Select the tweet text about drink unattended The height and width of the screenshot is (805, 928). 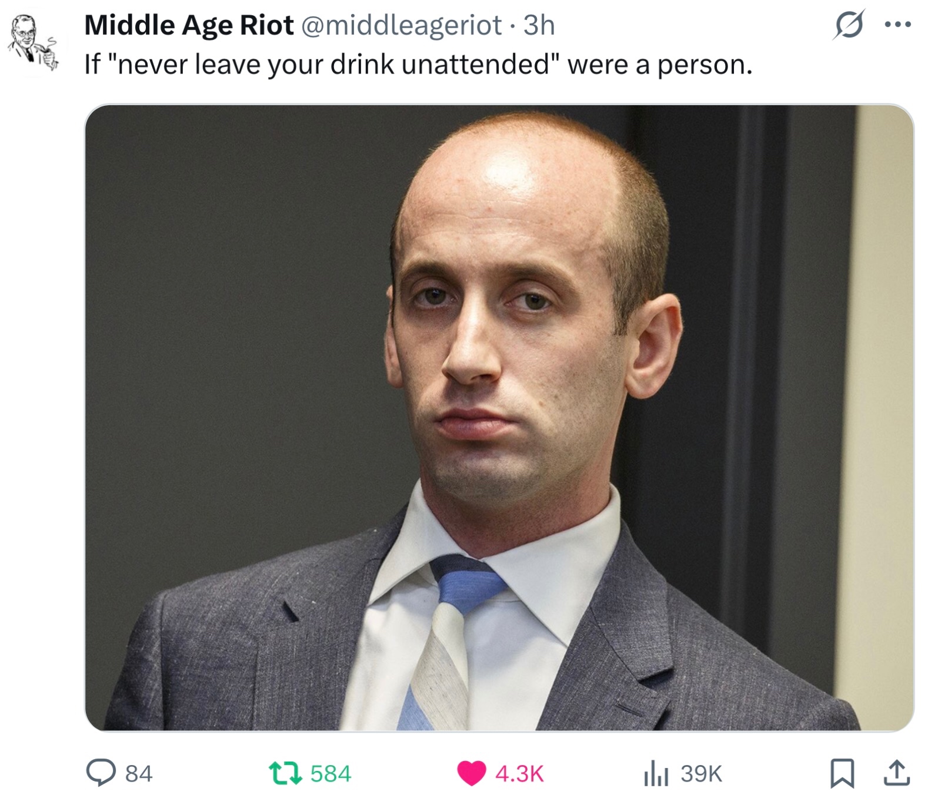[x=418, y=65]
